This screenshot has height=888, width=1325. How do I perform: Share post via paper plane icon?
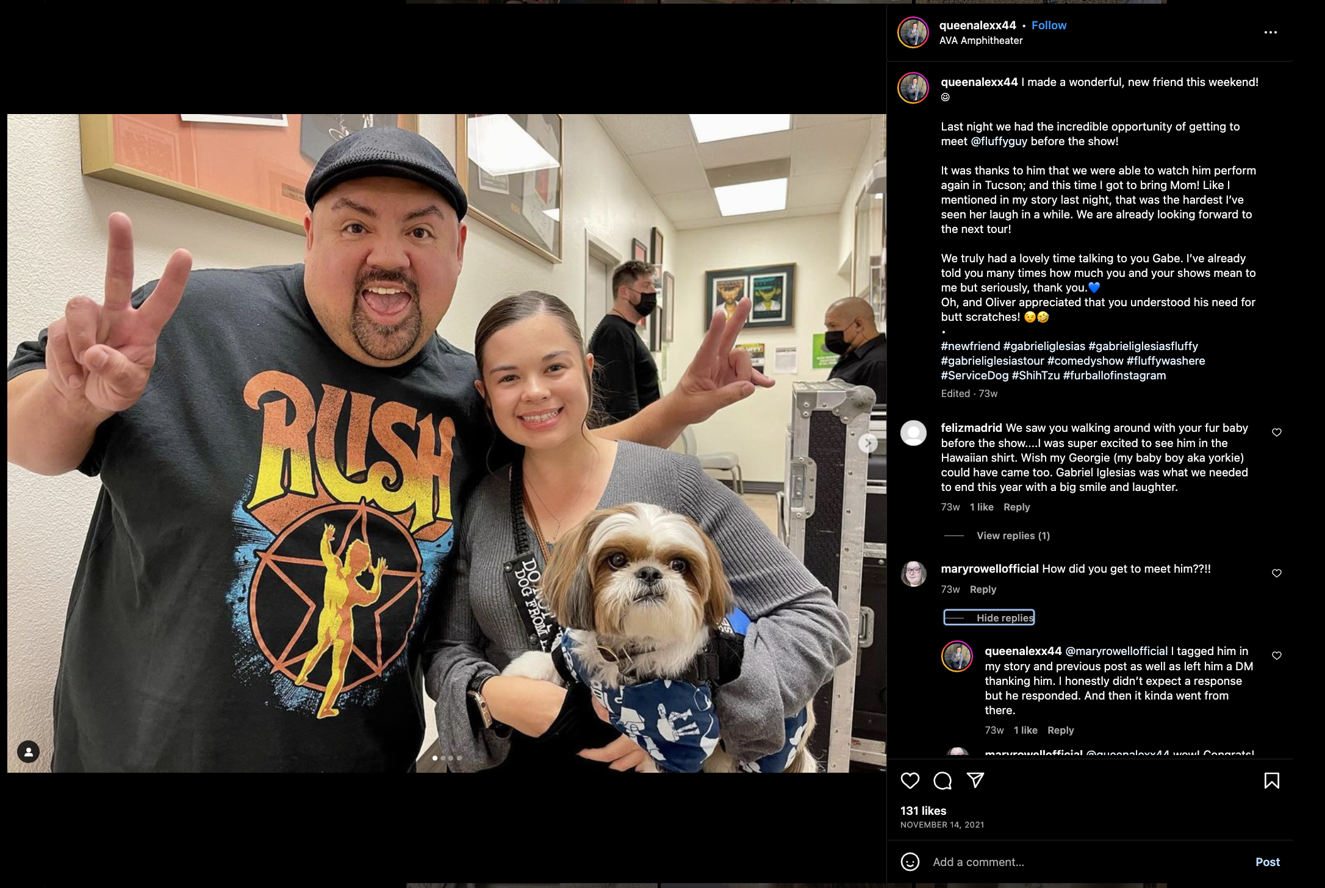point(975,781)
